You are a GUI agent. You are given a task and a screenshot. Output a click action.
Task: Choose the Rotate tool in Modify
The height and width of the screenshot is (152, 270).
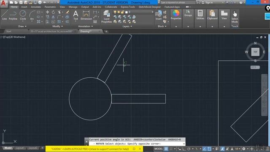(x=54, y=12)
